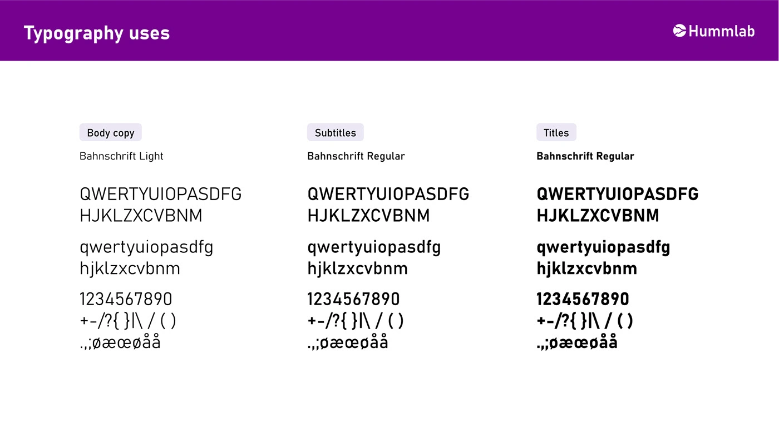
Task: Select "1234567890" in the Body copy specimen
Action: coord(126,299)
